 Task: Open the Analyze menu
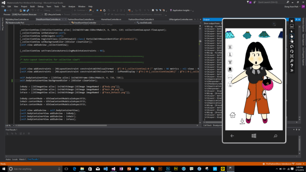coord(72,6)
